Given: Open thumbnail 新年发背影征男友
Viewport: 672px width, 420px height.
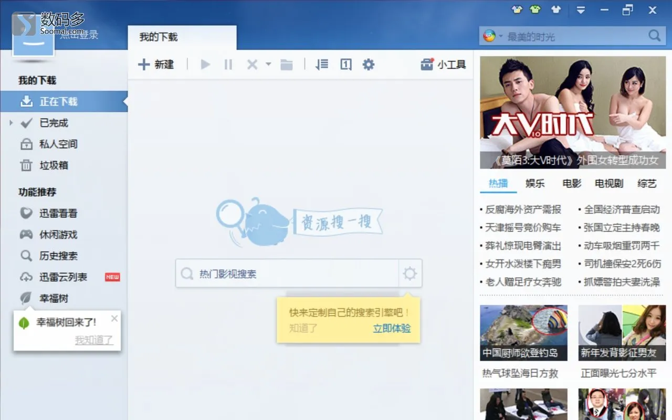Looking at the screenshot, I should [622, 333].
